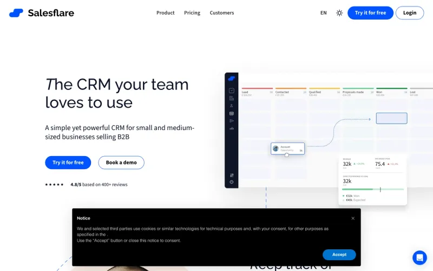The image size is (433, 271).
Task: Open the Product menu
Action: 166,13
